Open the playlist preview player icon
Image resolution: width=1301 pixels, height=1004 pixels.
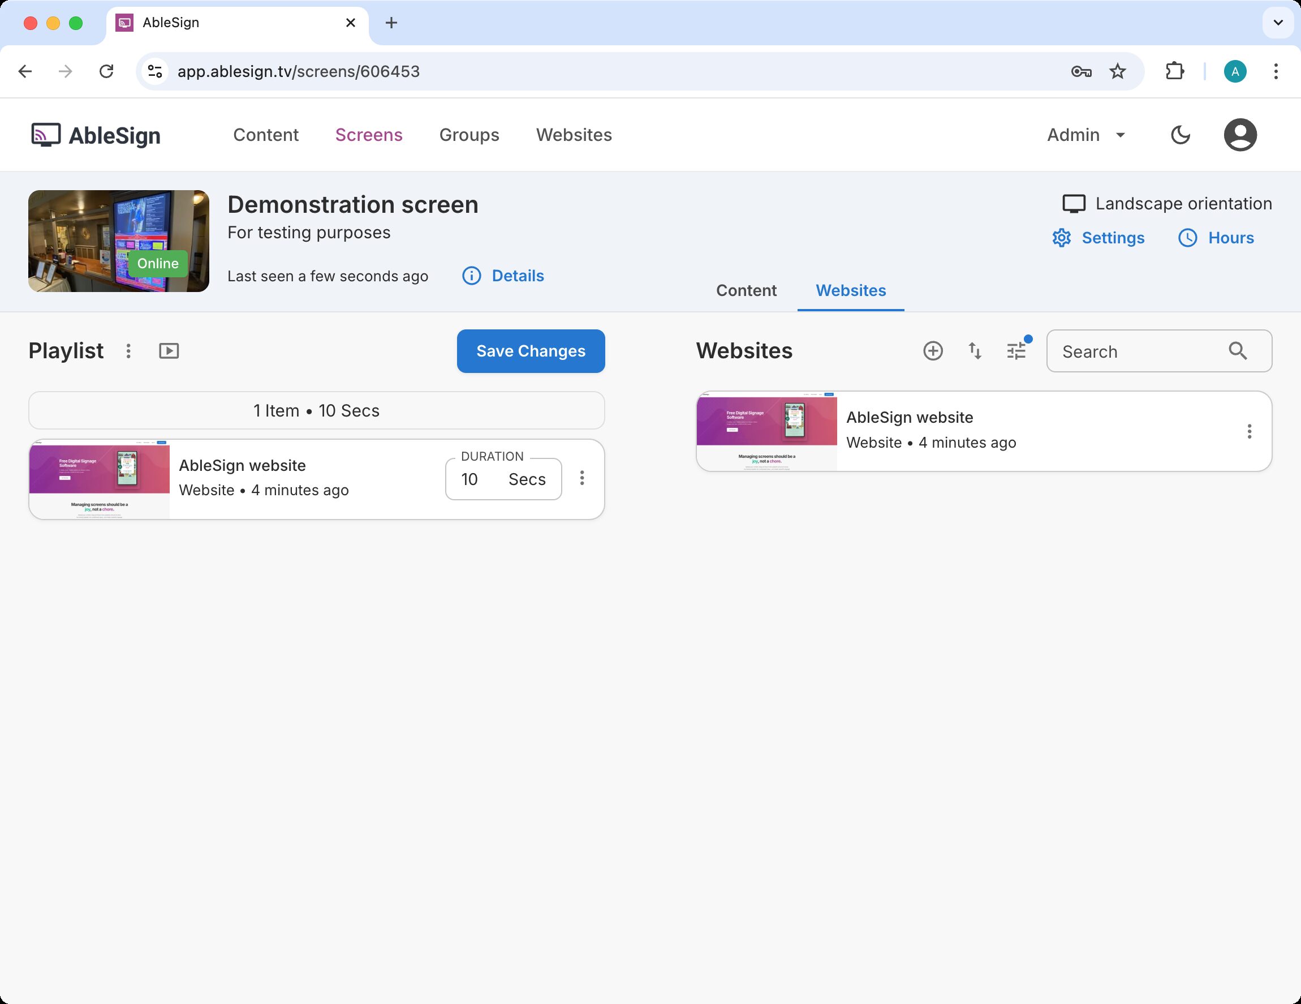[x=169, y=351]
